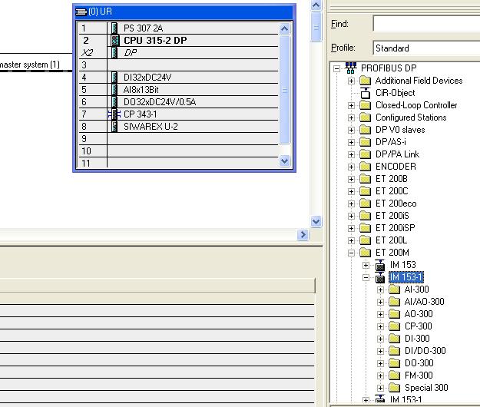This screenshot has width=480, height=407.
Task: Click station pane scroll-down arrow
Action: (x=316, y=221)
